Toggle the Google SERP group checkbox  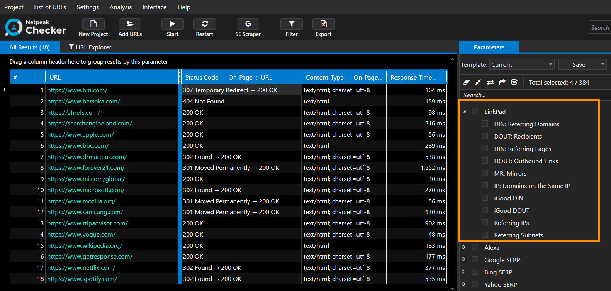(x=475, y=259)
